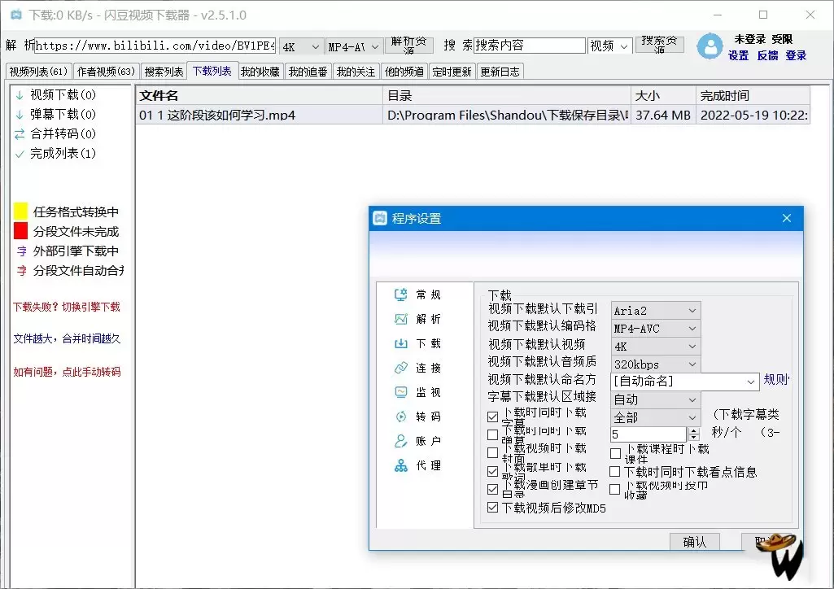Click the 规则 naming rules link
The height and width of the screenshot is (589, 834).
[776, 380]
